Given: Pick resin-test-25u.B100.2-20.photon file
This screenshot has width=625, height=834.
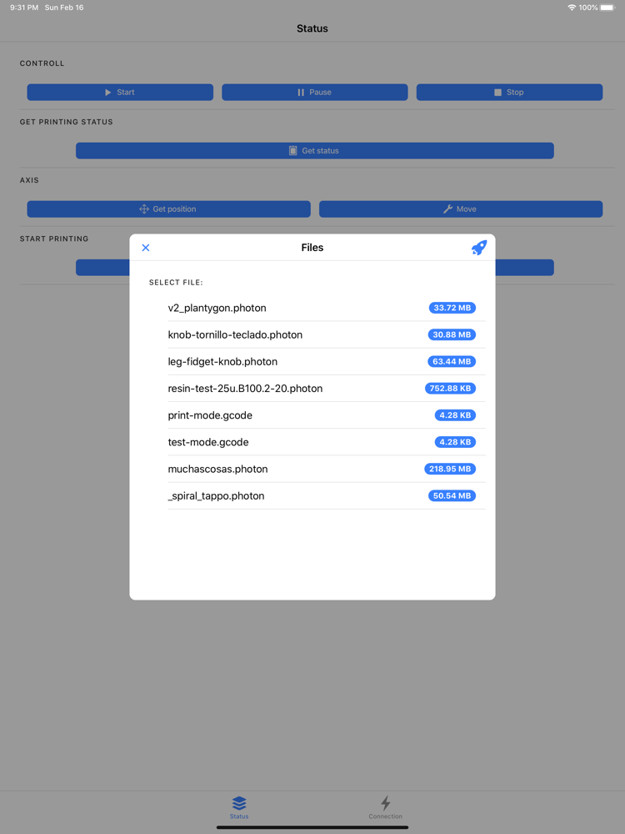Looking at the screenshot, I should coord(327,389).
